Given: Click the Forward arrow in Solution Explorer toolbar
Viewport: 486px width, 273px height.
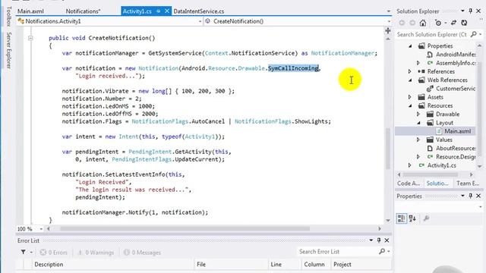Looking at the screenshot, I should [x=412, y=23].
